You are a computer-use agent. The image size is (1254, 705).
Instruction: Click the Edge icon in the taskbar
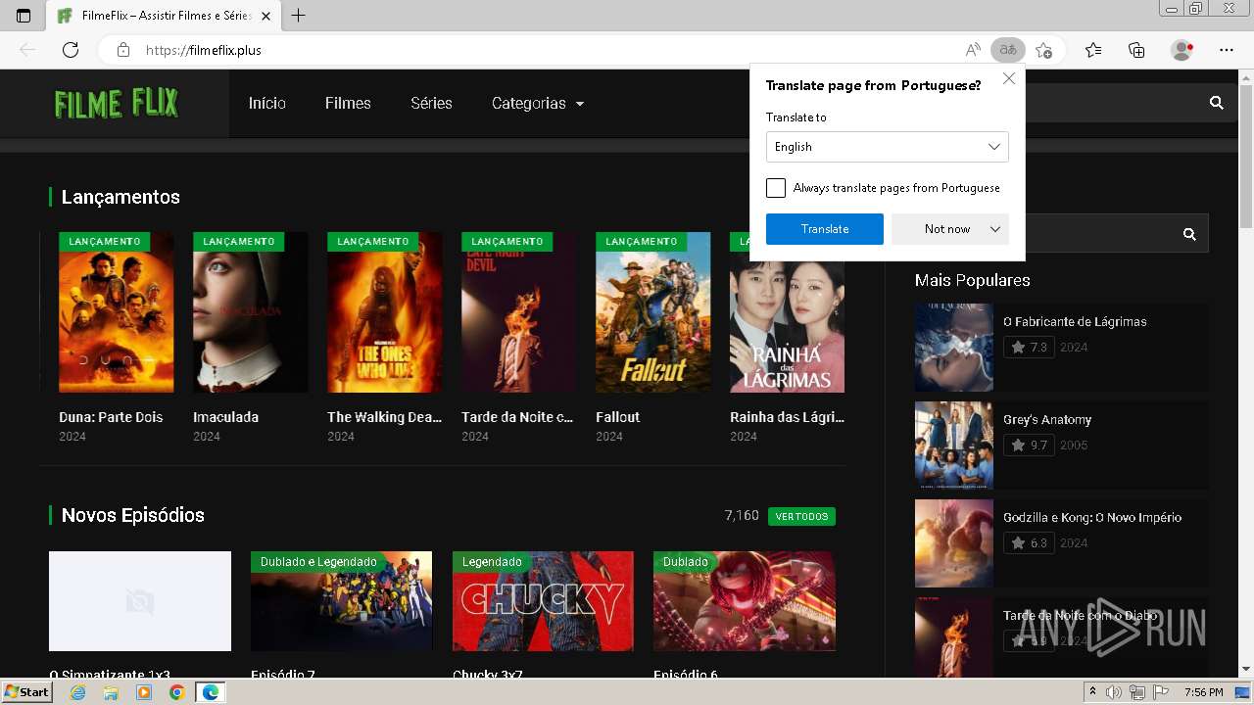(211, 692)
